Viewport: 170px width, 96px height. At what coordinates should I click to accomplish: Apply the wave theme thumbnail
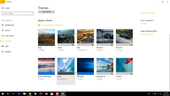(66, 66)
